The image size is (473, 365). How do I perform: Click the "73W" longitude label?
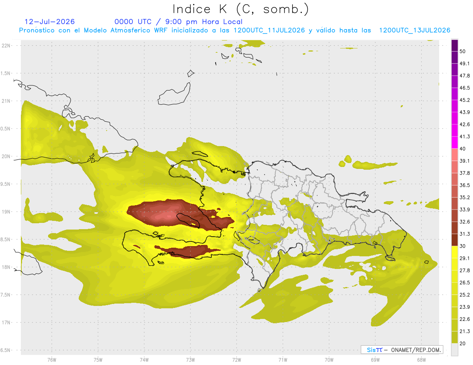tap(190, 360)
